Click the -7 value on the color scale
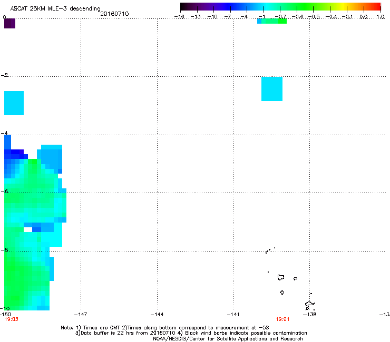 pos(228,17)
